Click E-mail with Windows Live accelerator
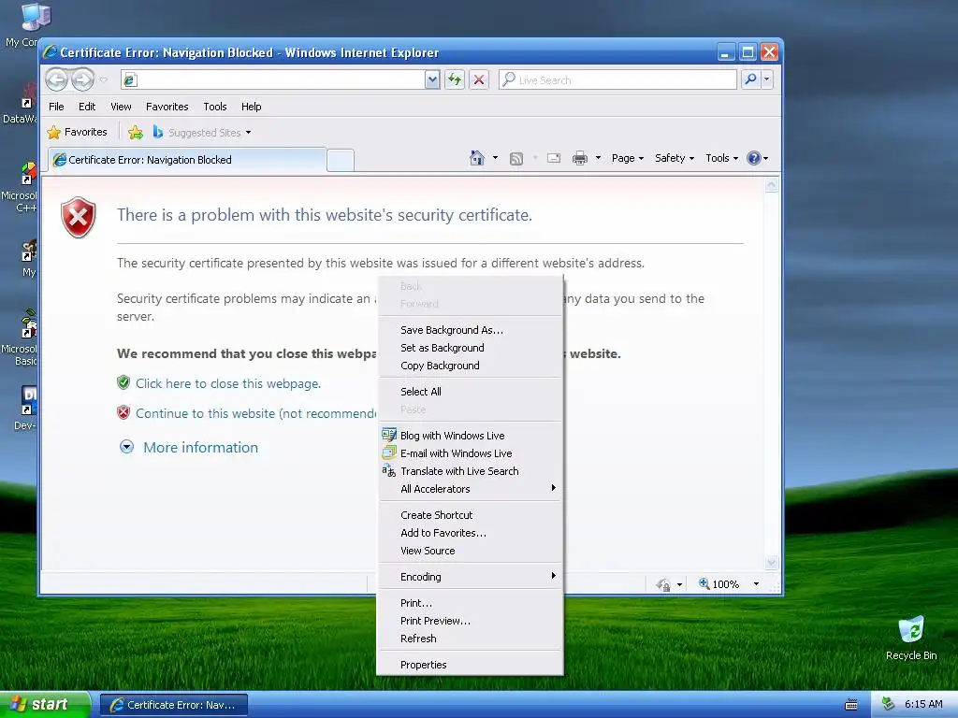958x718 pixels. 470,453
